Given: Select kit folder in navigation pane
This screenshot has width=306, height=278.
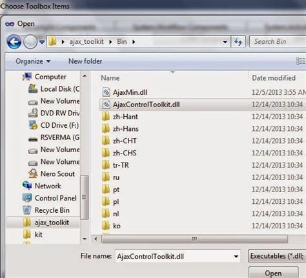Looking at the screenshot, I should pos(39,235).
